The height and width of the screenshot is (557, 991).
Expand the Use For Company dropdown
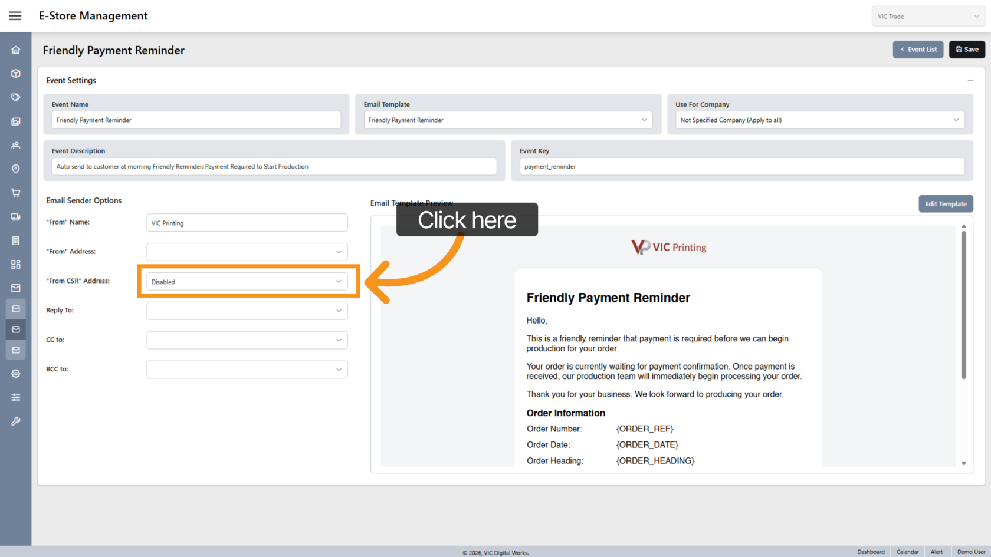tap(819, 120)
